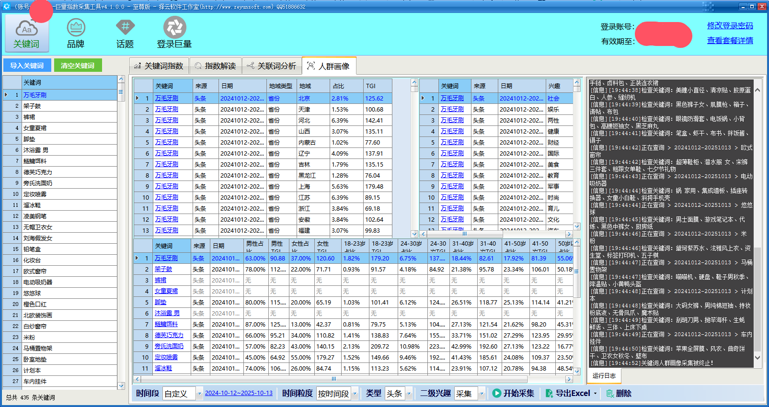Switch to the 关键词指数 tab
The width and height of the screenshot is (769, 407).
pyautogui.click(x=159, y=66)
